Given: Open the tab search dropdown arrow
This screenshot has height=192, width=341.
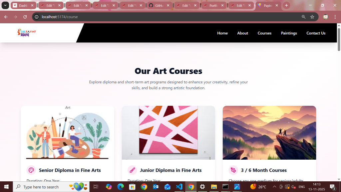Looking at the screenshot, I should [5, 5].
